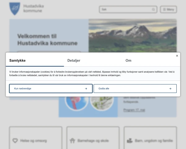Click the Barn, ungdom og familie icon
Viewport: 186px width, 149px height.
pyautogui.click(x=130, y=141)
